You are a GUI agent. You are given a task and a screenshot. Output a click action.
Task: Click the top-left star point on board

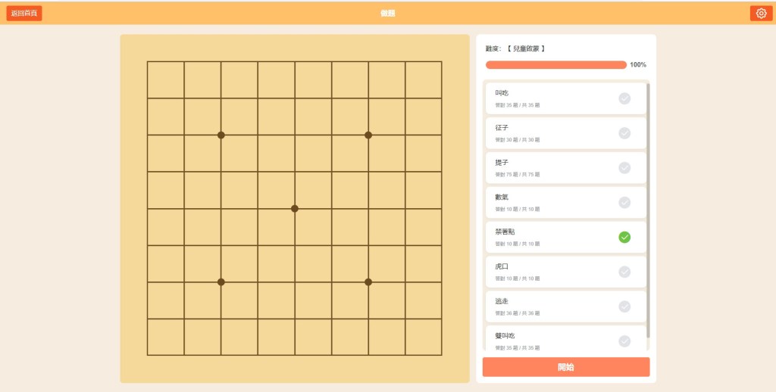[221, 135]
